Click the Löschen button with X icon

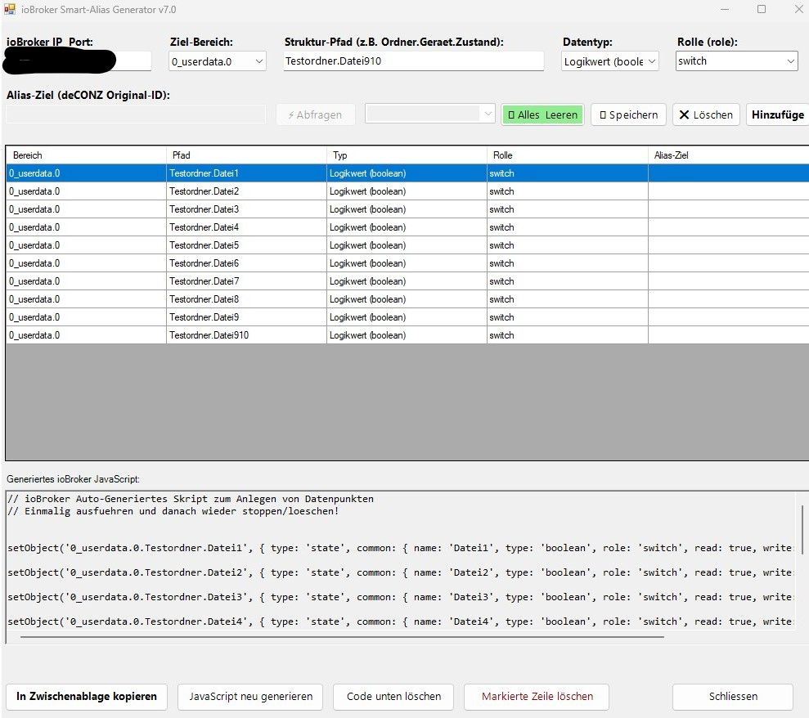tap(706, 114)
